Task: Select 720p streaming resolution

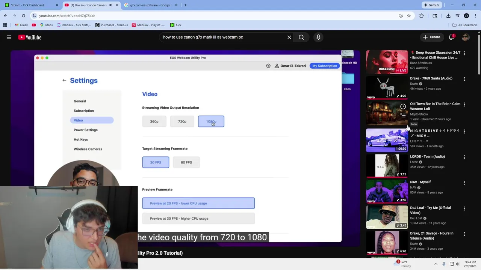Action: tap(182, 121)
